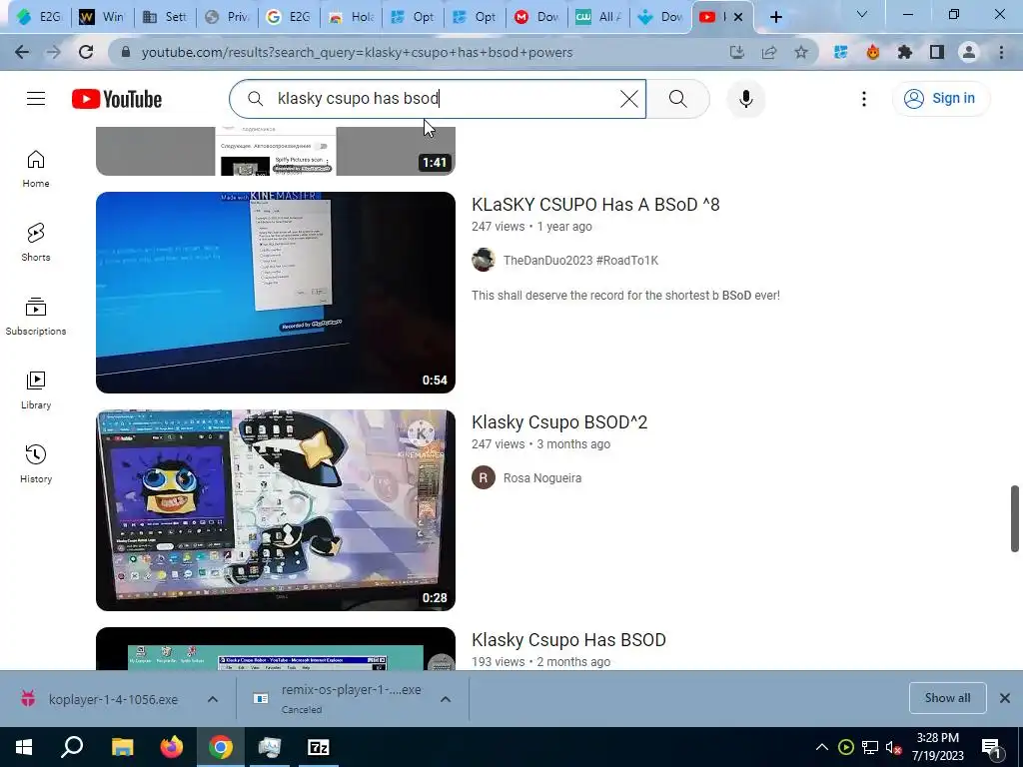Open Library in the sidebar
1023x767 pixels.
(36, 390)
